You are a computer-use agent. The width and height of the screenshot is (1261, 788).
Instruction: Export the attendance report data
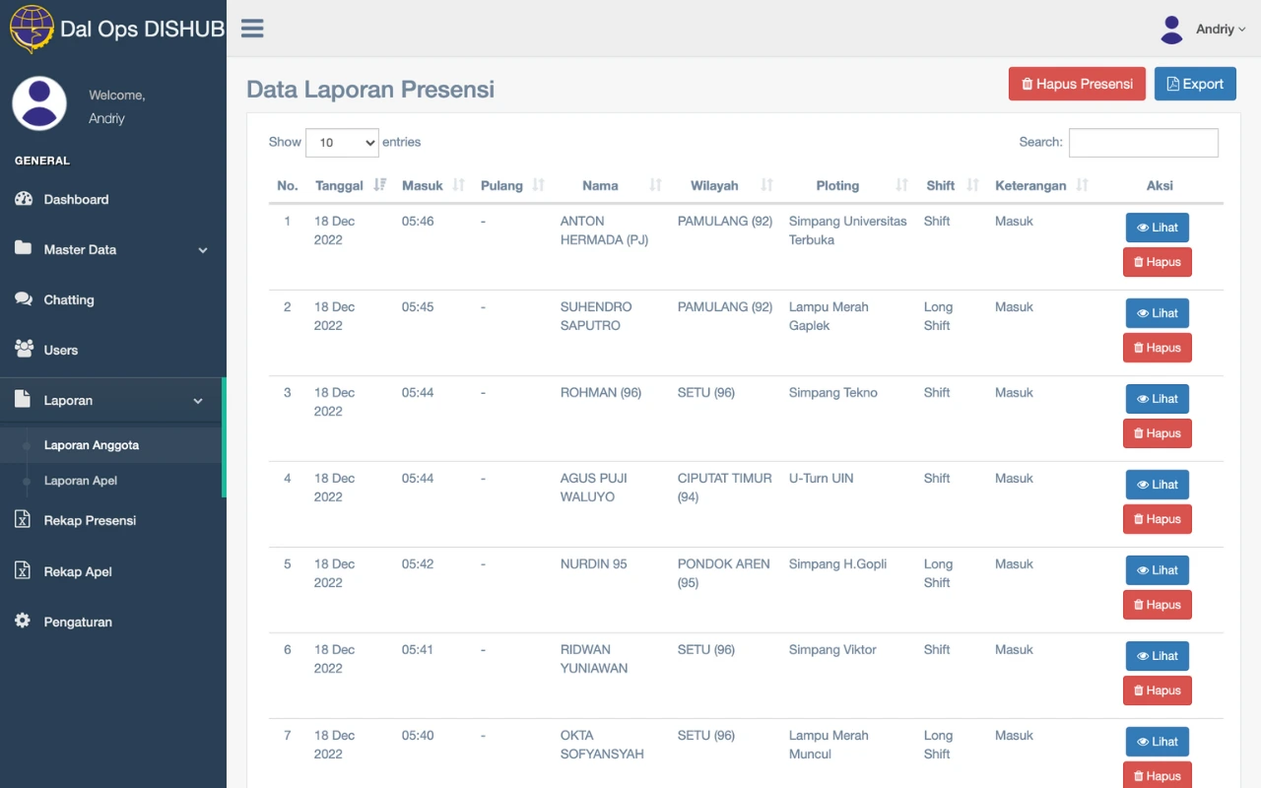[x=1194, y=84]
